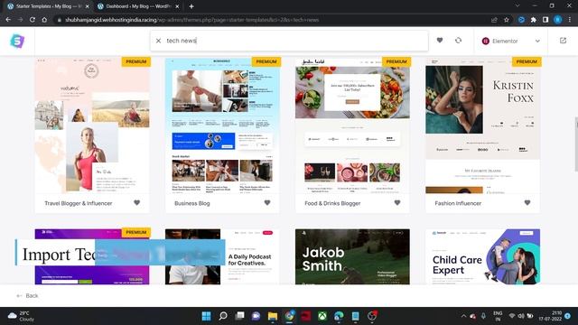Click the browser back arrow

point(8,20)
